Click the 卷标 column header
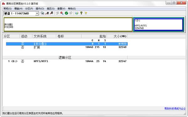The height and width of the screenshot is (117, 188). [69, 36]
